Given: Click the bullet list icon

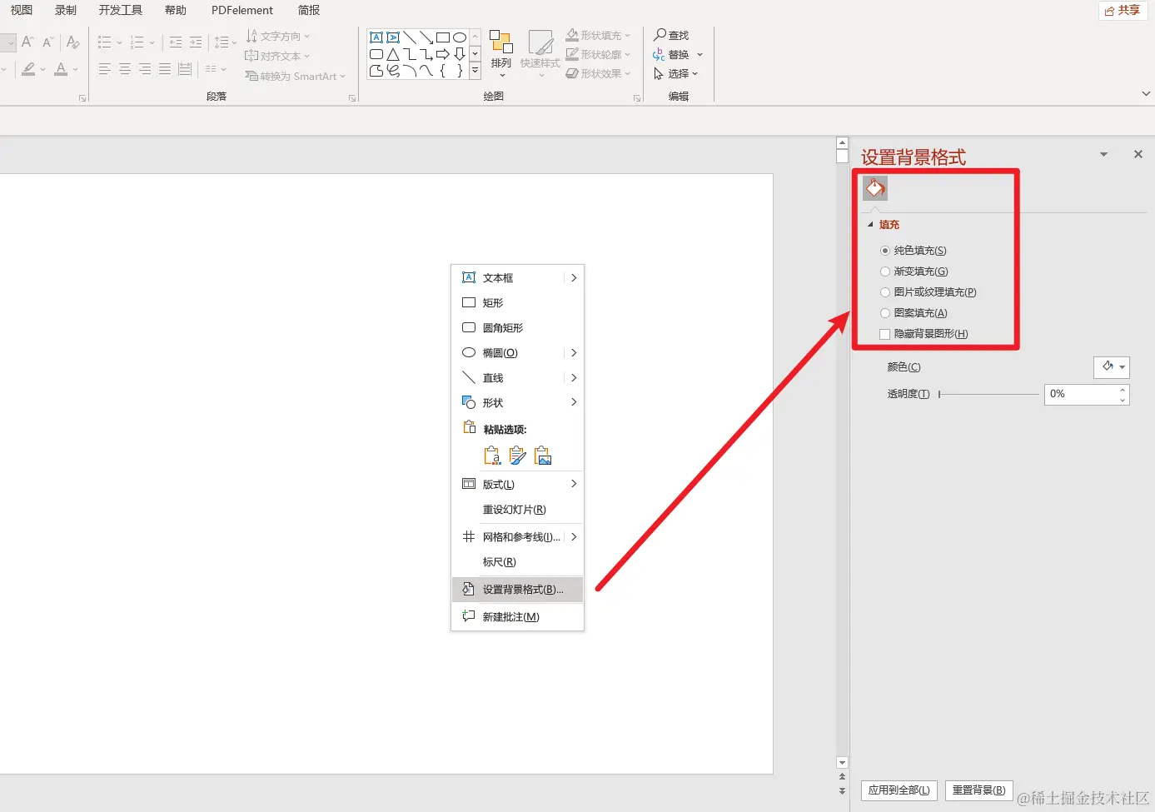Looking at the screenshot, I should pos(105,42).
